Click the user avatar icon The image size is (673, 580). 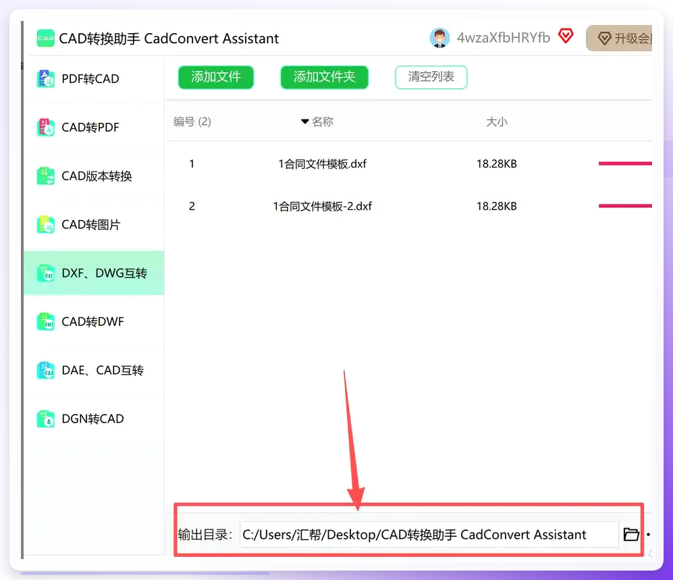click(x=439, y=38)
